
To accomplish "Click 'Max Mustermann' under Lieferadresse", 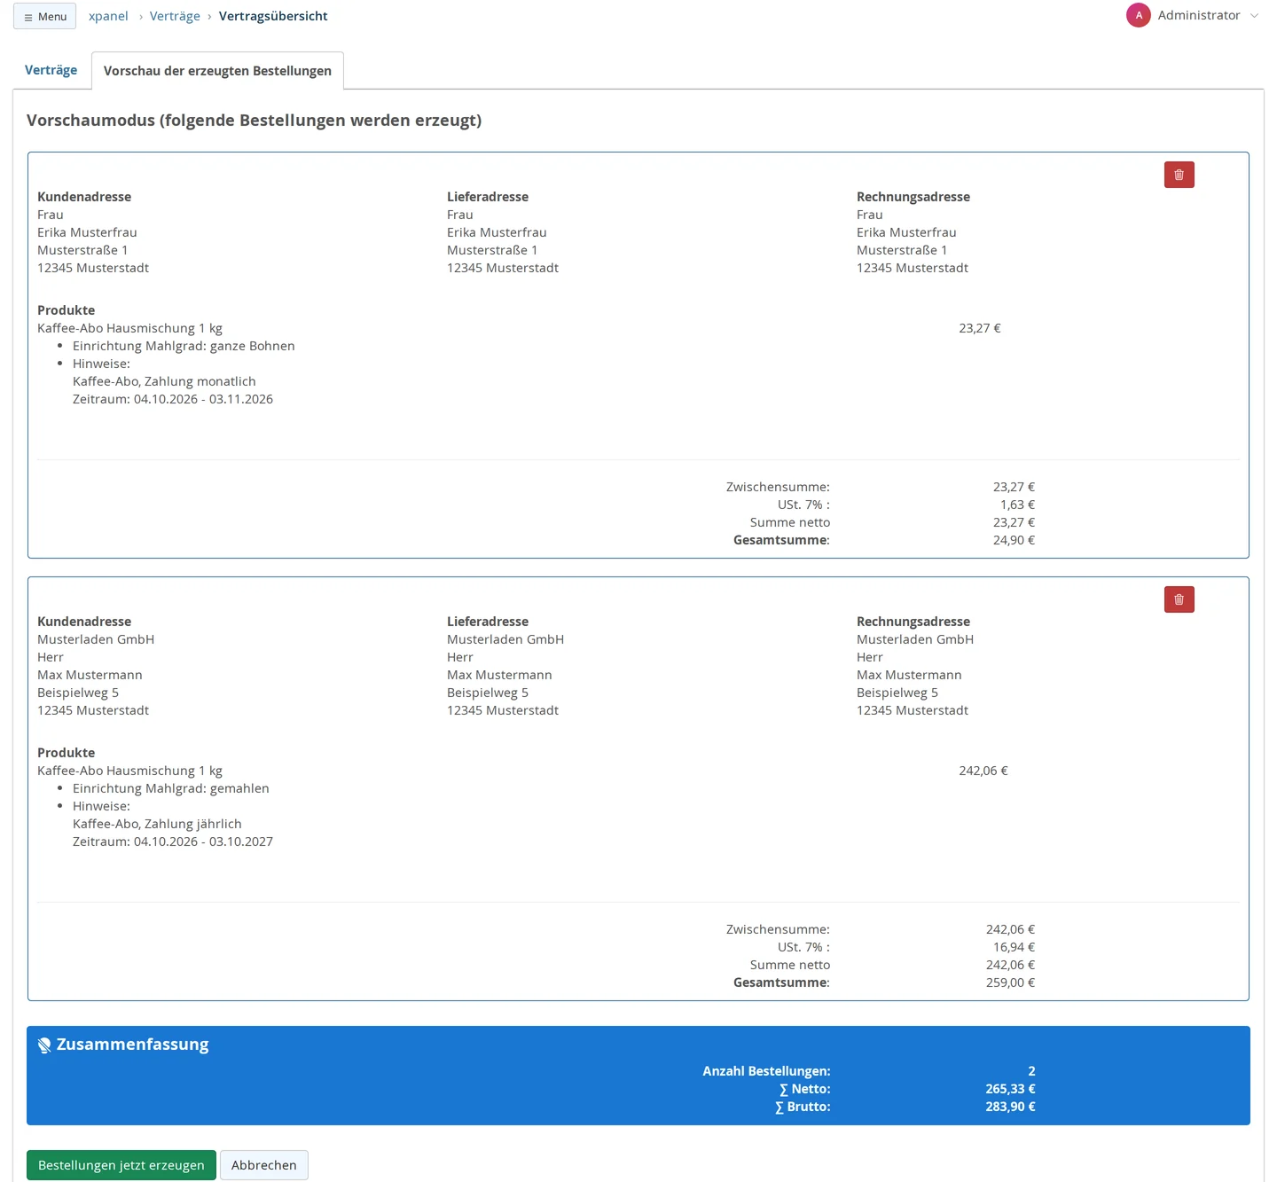I will pos(499,675).
